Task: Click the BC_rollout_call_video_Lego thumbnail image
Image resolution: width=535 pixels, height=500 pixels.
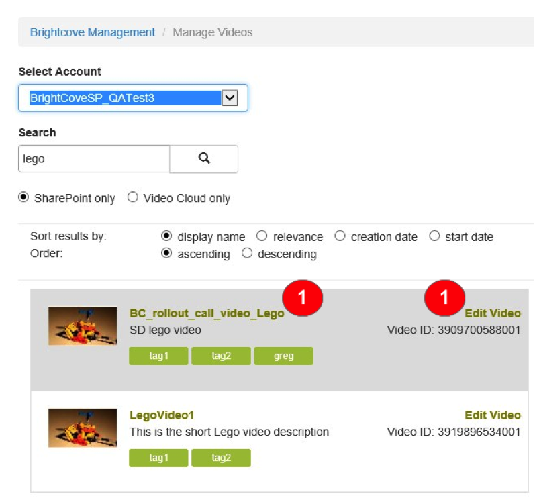Action: (x=73, y=326)
